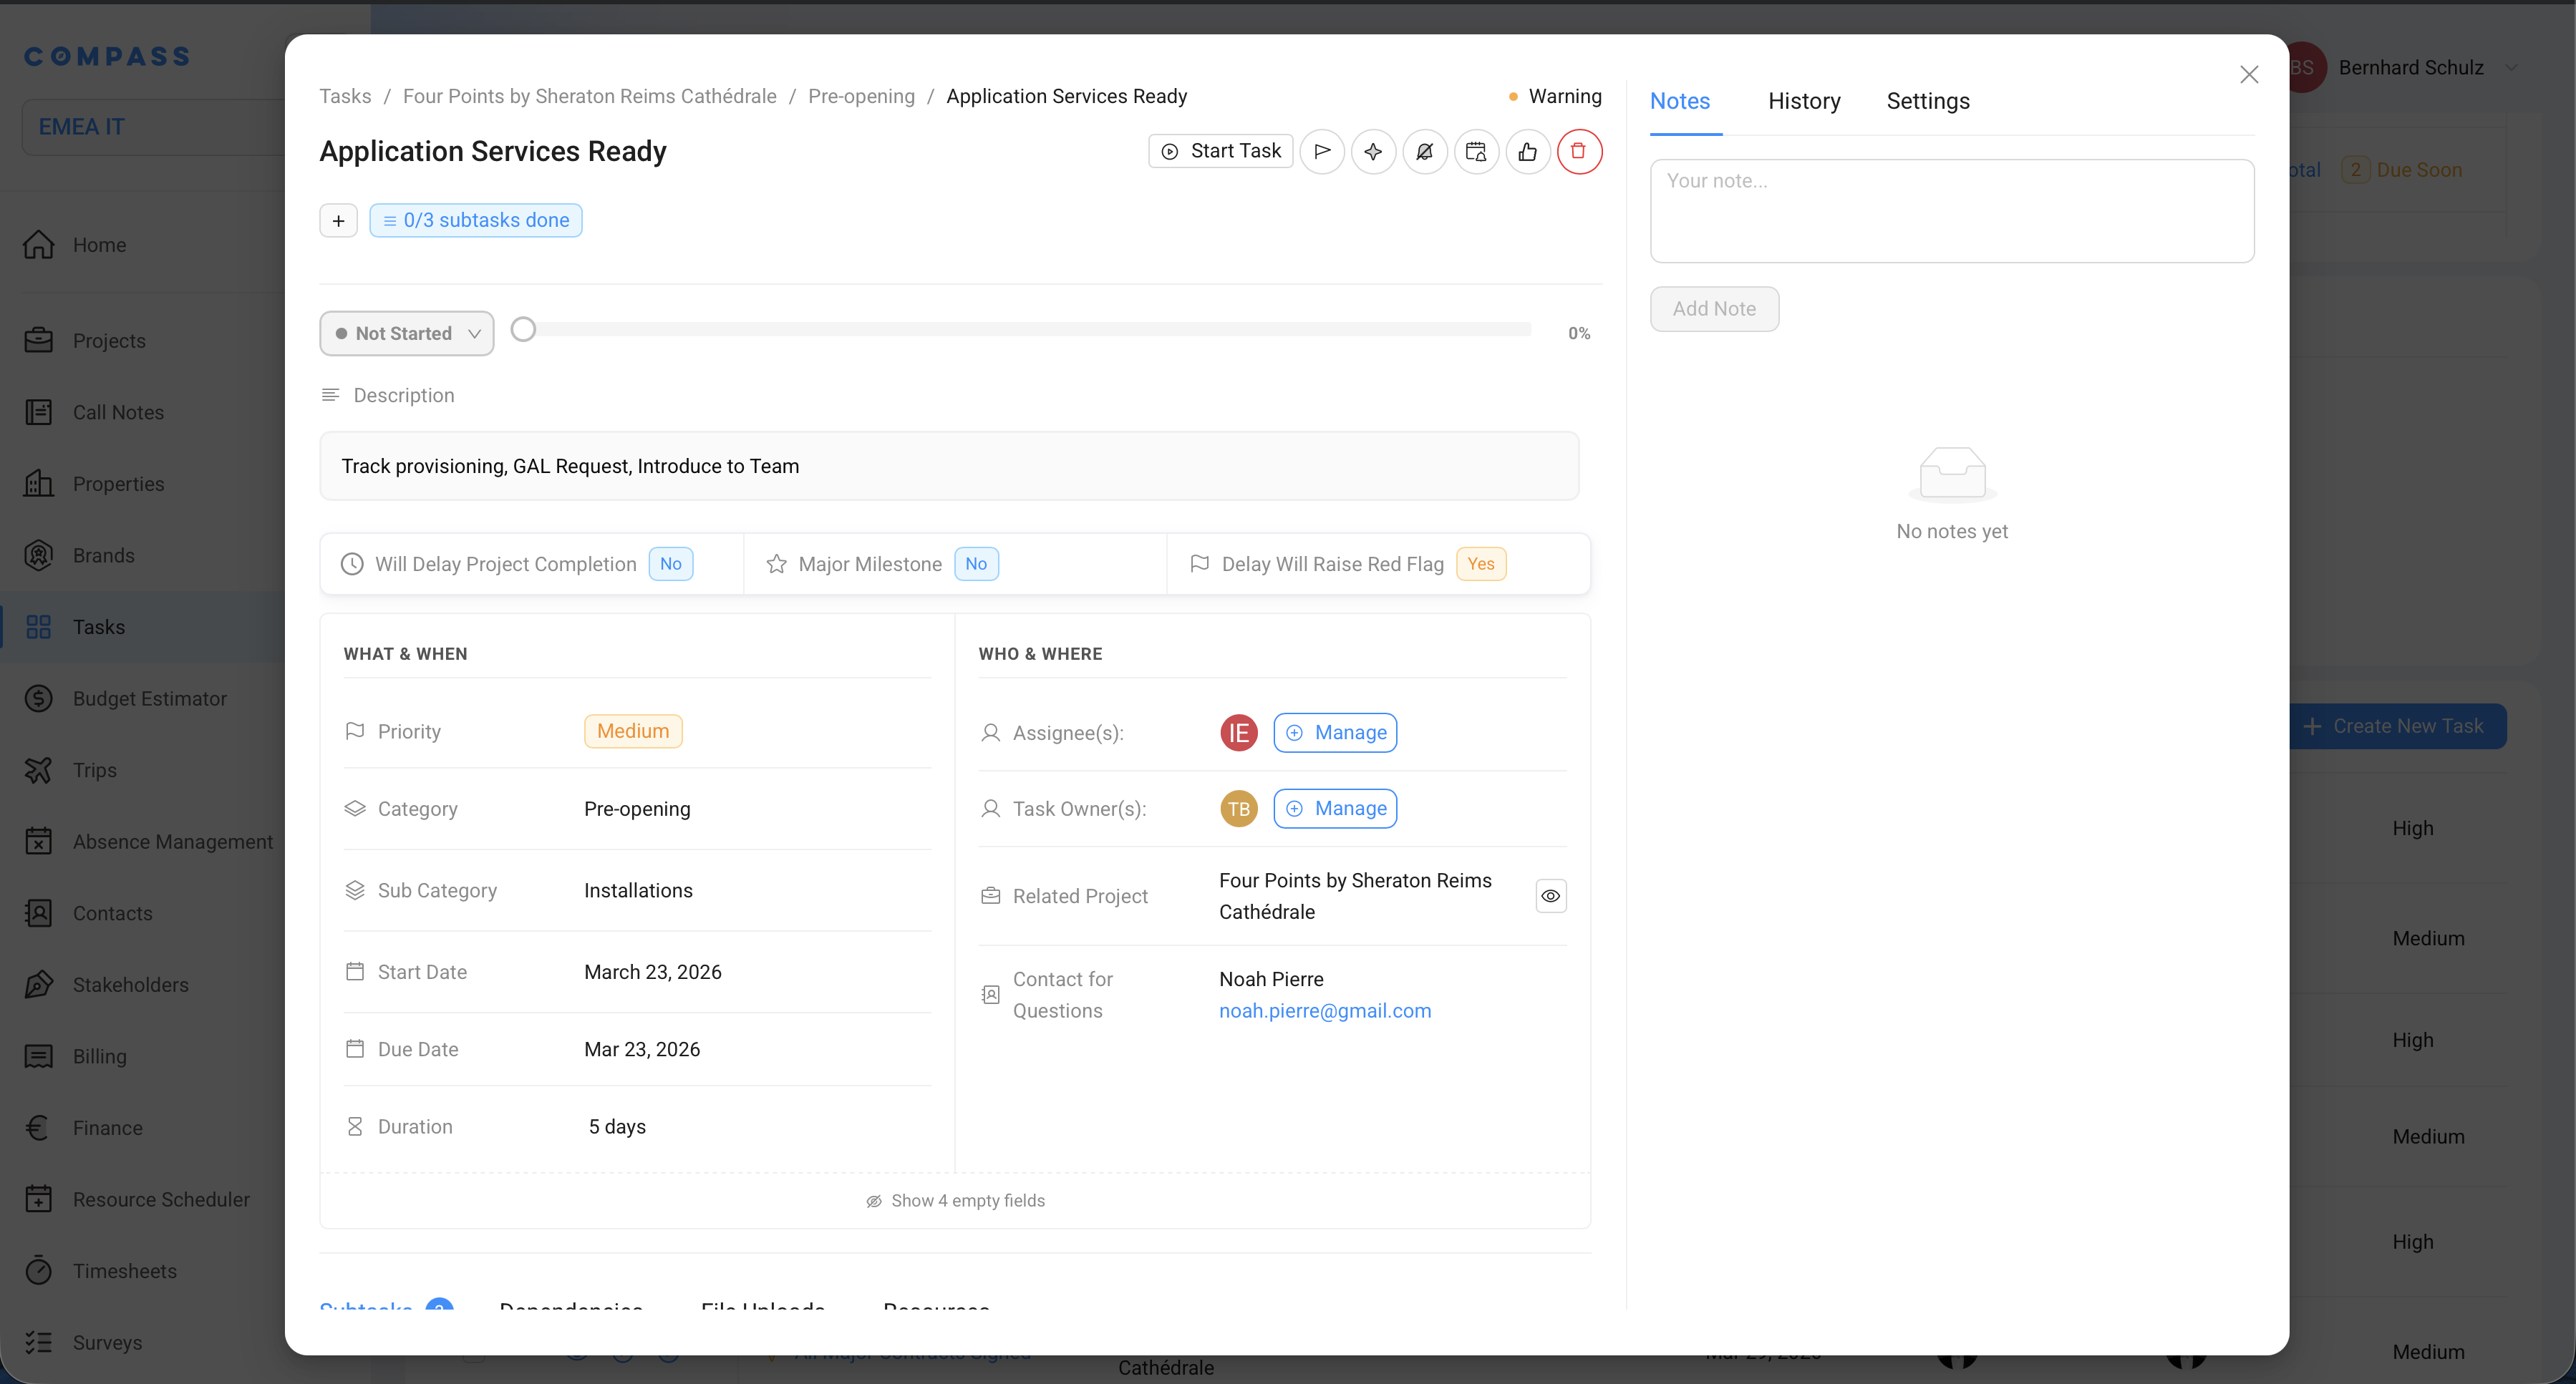Click Pre-opening in the breadcrumb

click(x=861, y=96)
